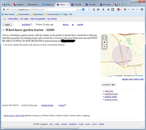The image size is (146, 130).
Task: Open the hamburger menu icon
Action: click(142, 9)
